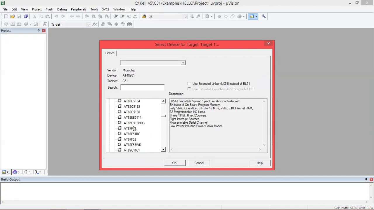Select AT83C5134 in device list
Image resolution: width=374 pixels, height=210 pixels.
pyautogui.click(x=132, y=101)
